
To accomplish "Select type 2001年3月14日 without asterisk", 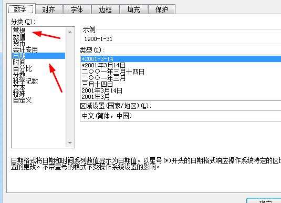I will point(181,90).
